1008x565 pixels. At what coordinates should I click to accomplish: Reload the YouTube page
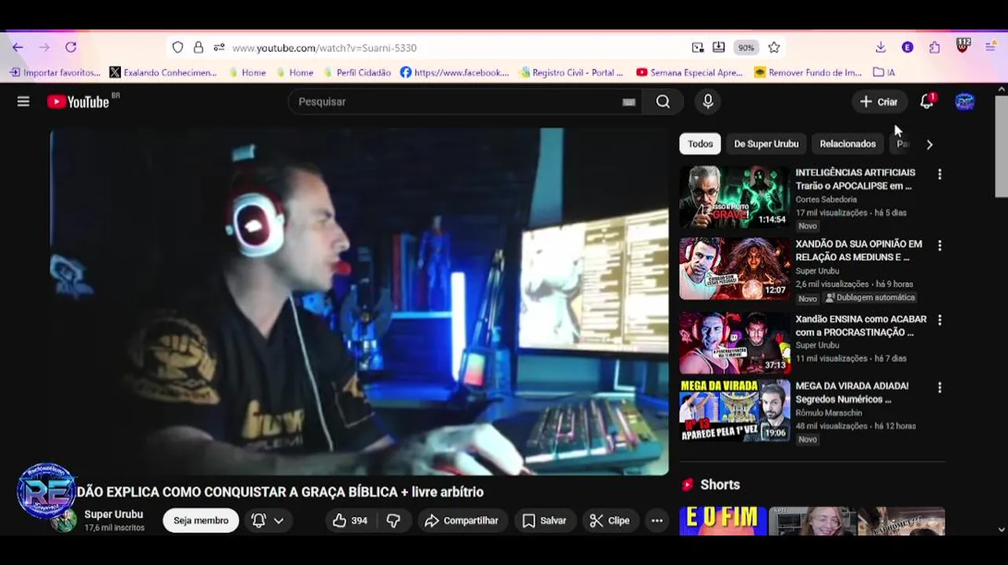tap(71, 47)
